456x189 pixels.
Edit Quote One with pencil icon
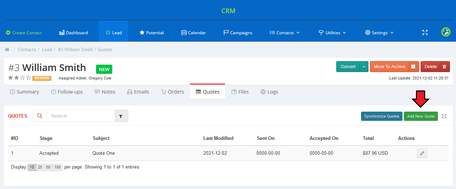point(422,153)
